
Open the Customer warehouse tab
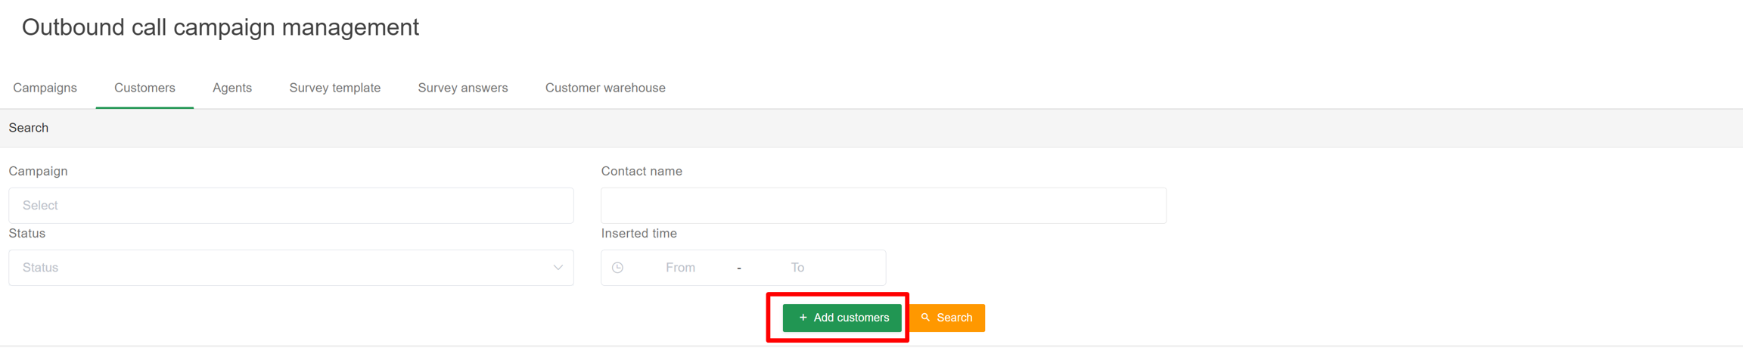click(605, 88)
